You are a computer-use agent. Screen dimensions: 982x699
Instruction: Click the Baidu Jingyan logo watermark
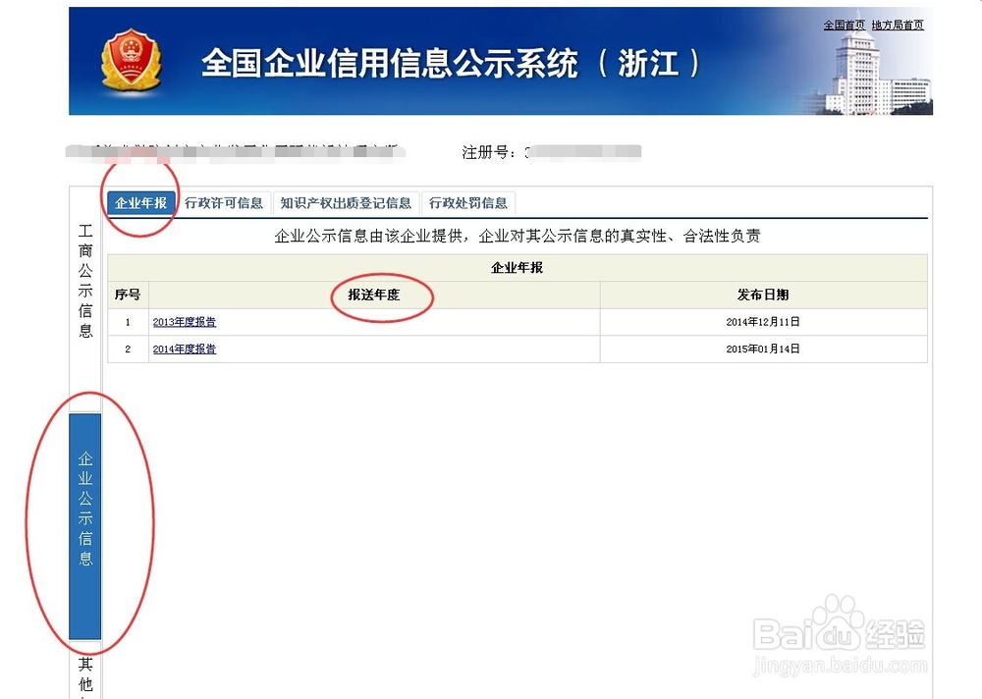pos(842,632)
